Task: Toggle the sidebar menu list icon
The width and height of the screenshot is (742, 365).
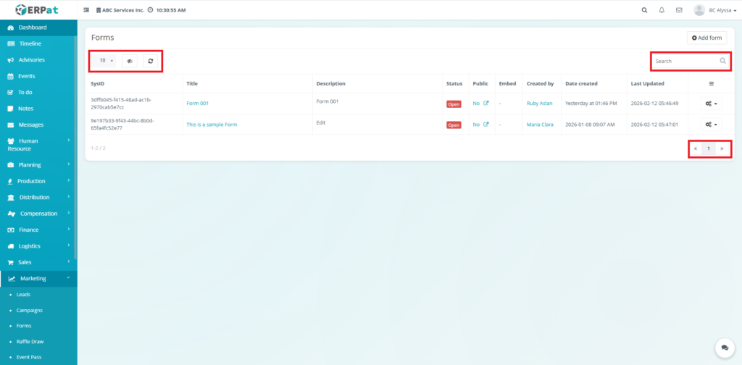Action: coord(87,10)
